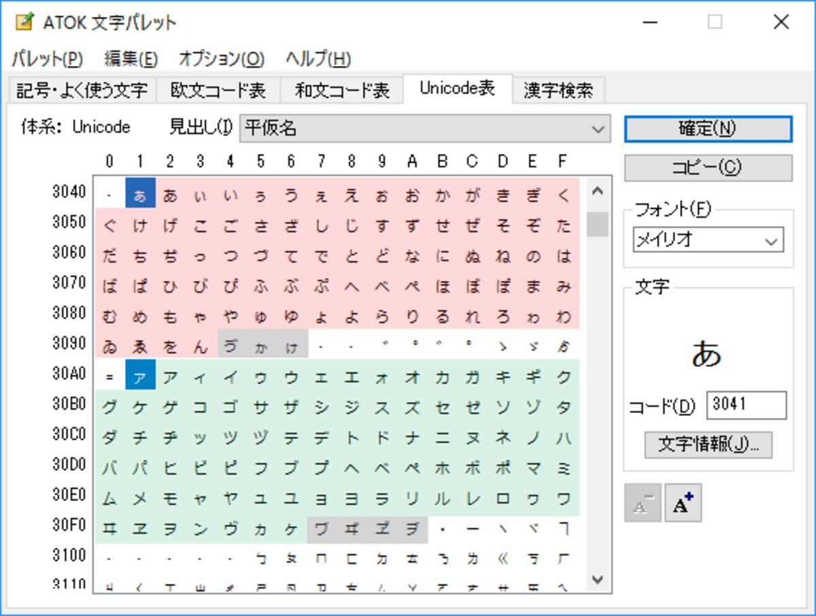The width and height of the screenshot is (816, 616).
Task: Select the 《 bracket character in row 3100
Action: (x=504, y=557)
